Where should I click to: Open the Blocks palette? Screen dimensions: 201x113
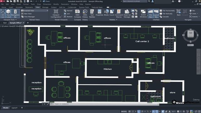(x=106, y=13)
